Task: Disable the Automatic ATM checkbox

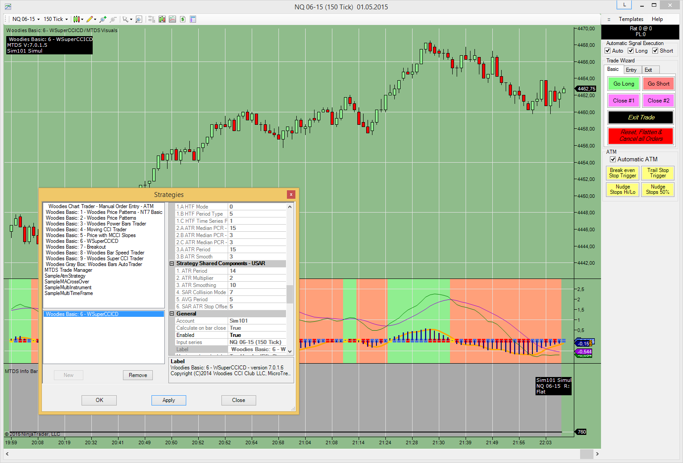Action: point(613,160)
